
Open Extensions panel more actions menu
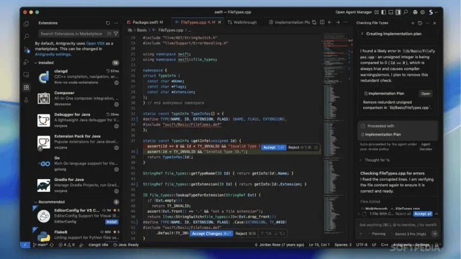tap(116, 23)
